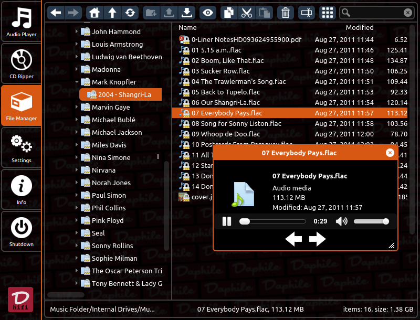Select 03 Sucker Row.flac
Viewport: 420px width, 320px height.
pyautogui.click(x=290, y=71)
